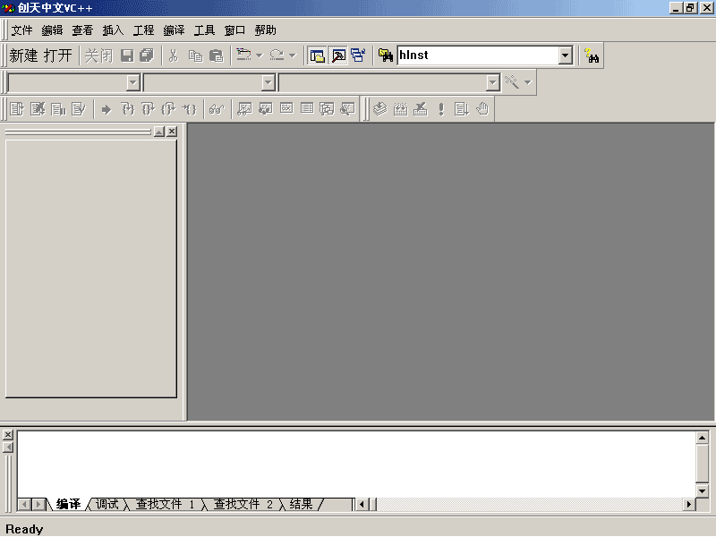The width and height of the screenshot is (716, 537).
Task: Click the Search help icon with question mark
Action: (x=592, y=55)
